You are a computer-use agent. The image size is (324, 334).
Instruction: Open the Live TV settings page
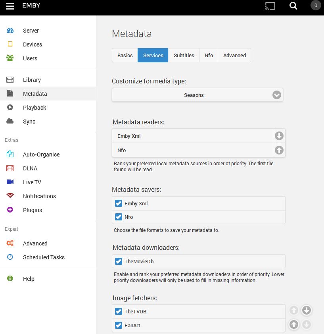click(32, 182)
